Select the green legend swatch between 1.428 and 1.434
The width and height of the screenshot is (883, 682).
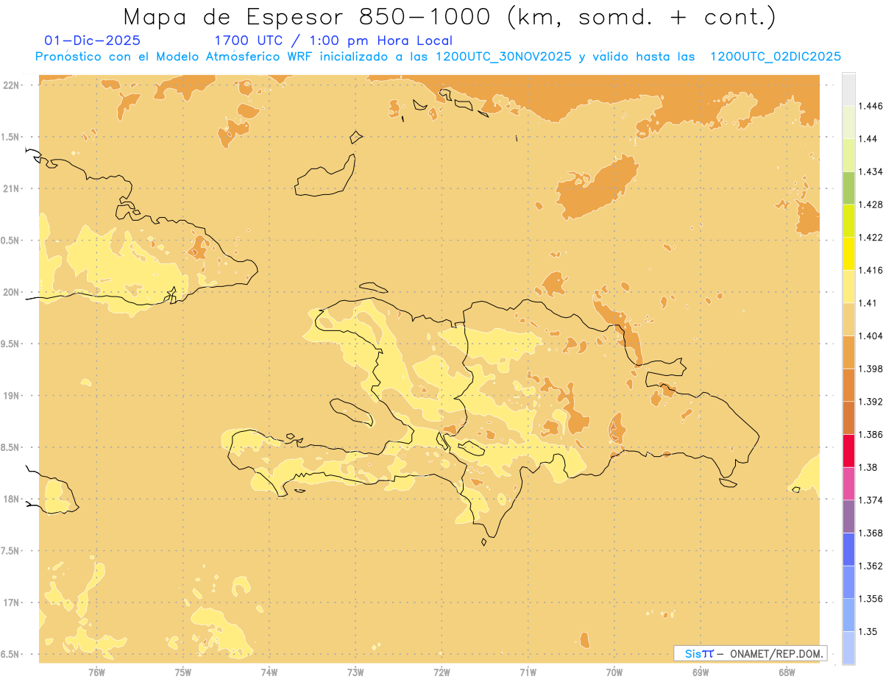pos(848,188)
